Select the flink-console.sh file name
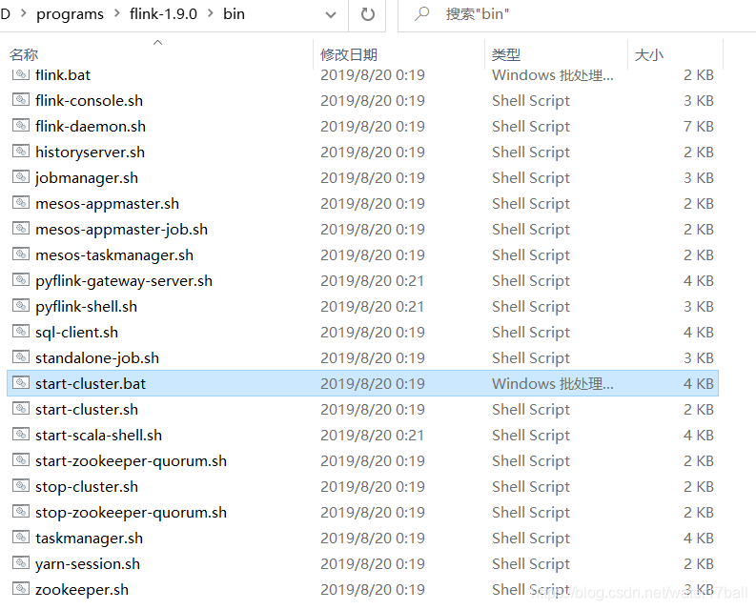 click(90, 100)
